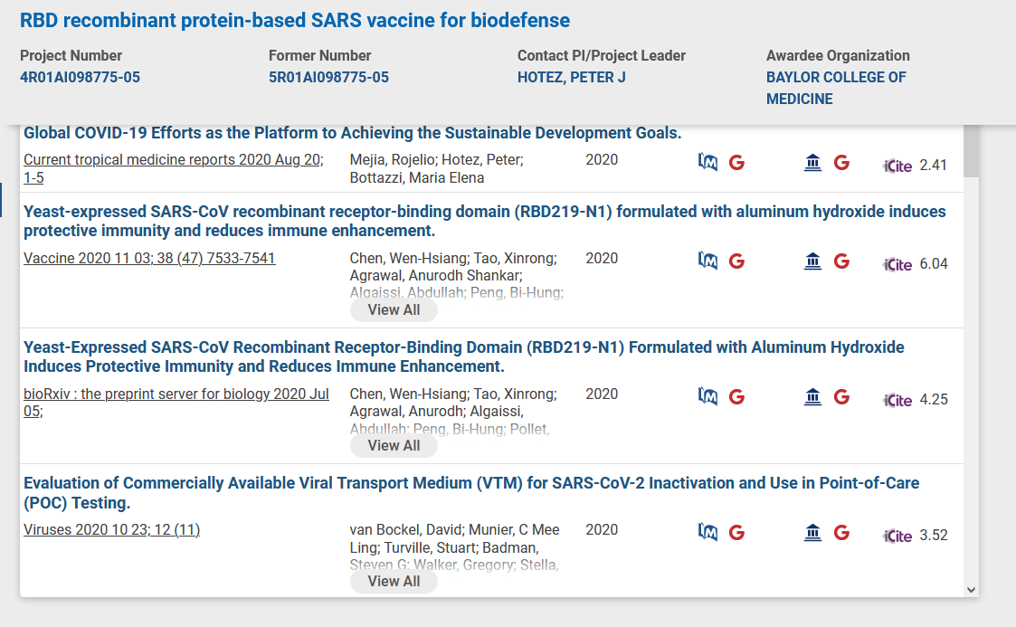Screen dimensions: 1016x627
Task: Open institution icon for bioRxiv preprint row
Action: [x=812, y=396]
